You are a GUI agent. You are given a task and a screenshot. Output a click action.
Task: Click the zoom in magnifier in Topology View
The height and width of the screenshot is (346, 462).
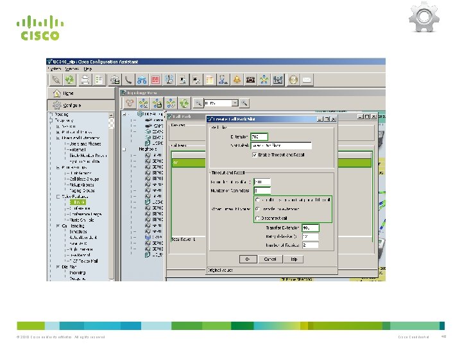pyautogui.click(x=244, y=103)
